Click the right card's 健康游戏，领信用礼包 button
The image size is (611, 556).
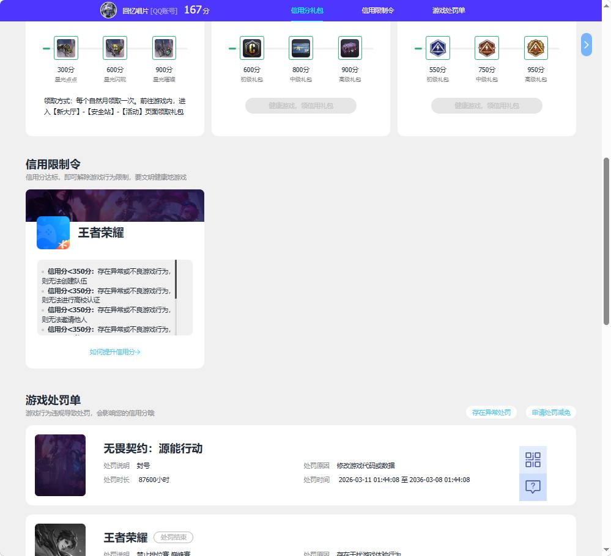coord(487,106)
